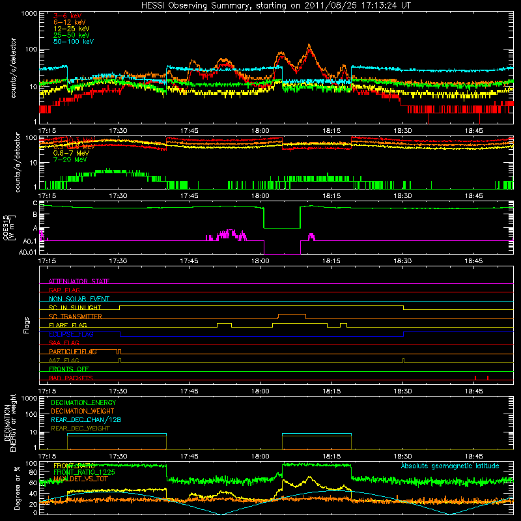Select the 50-100 keV legend label
This screenshot has height=521, width=521.
tap(74, 42)
